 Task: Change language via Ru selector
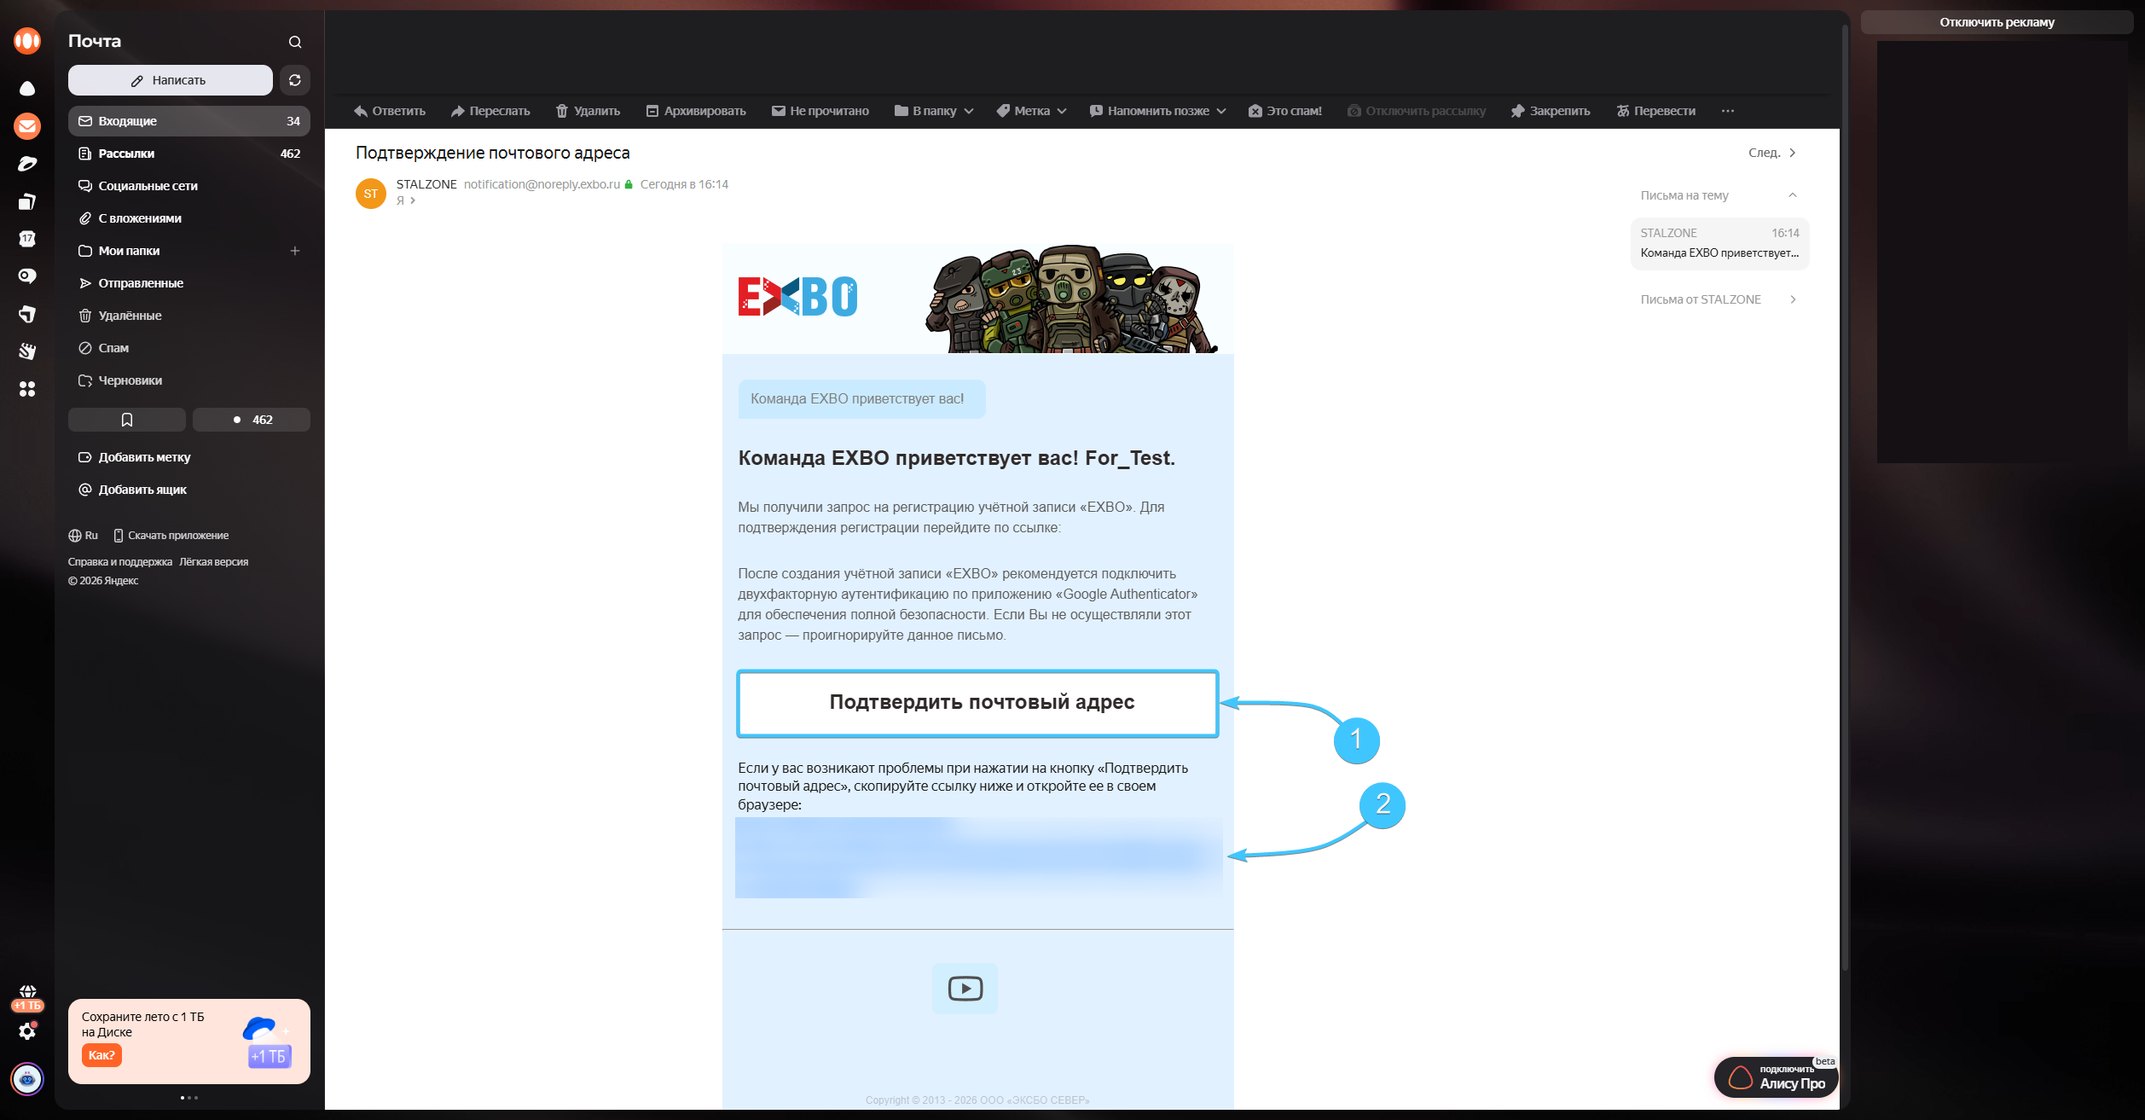(x=84, y=536)
